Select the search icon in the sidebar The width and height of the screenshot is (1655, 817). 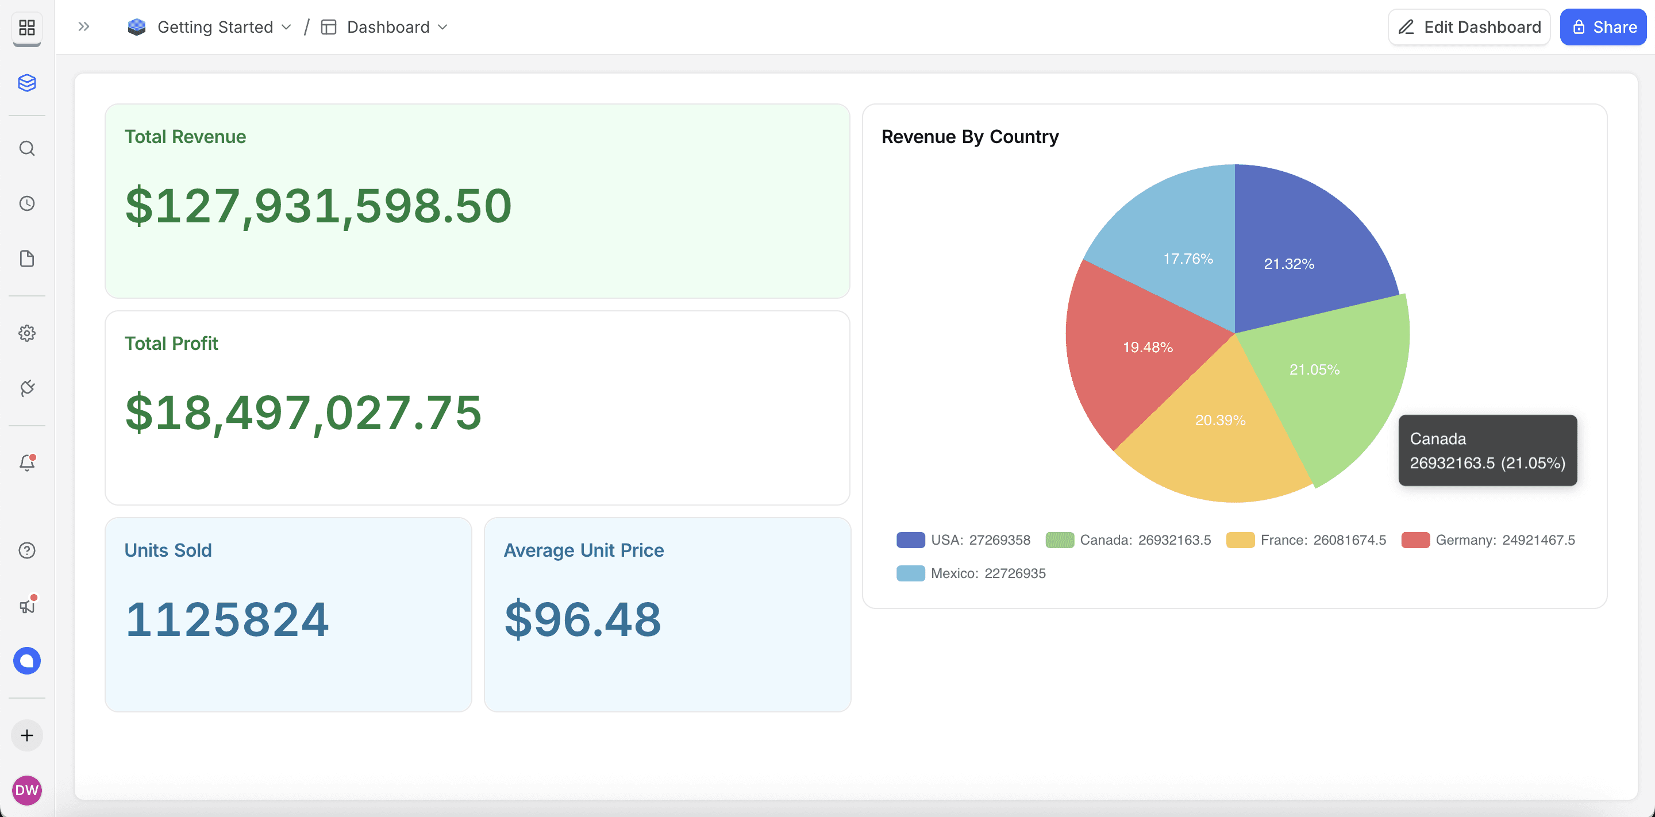tap(27, 148)
